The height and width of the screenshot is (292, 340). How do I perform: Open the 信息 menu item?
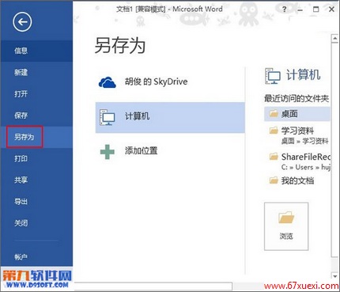click(36, 51)
